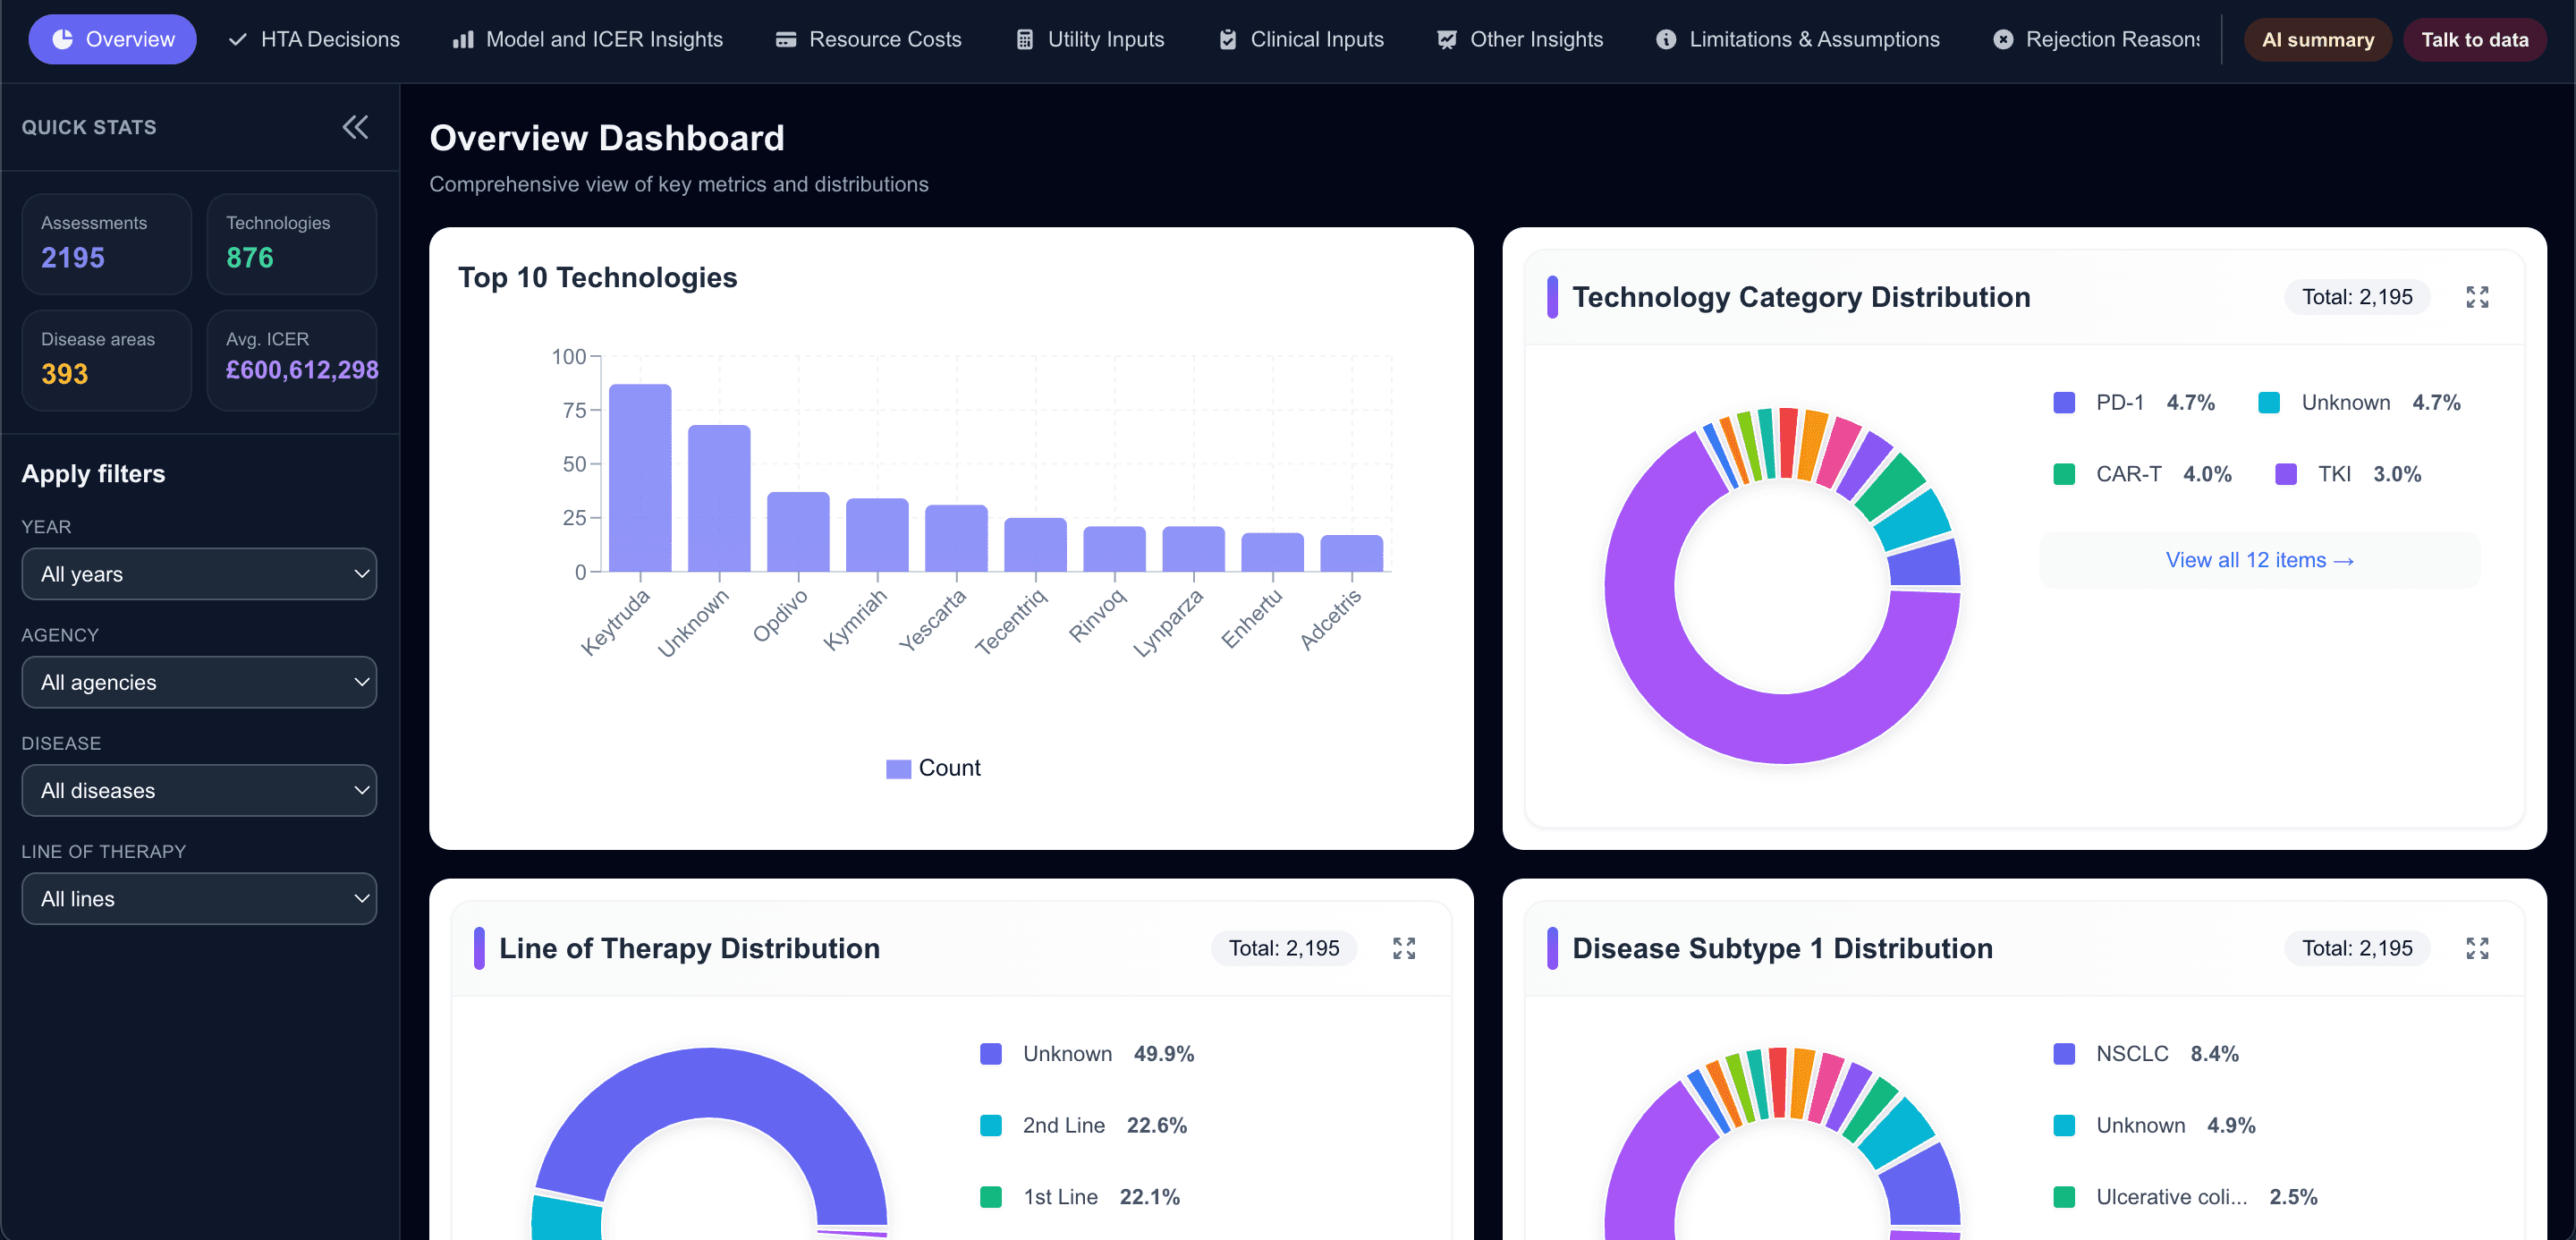Expand Technology Category Distribution chart fullscreen
Viewport: 2576px width, 1240px height.
(2477, 297)
